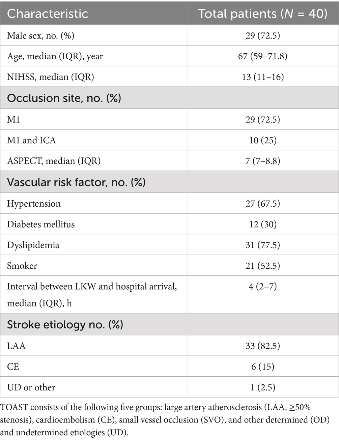
Task: Click the Vascular risk factor section header
Action: click(x=76, y=182)
